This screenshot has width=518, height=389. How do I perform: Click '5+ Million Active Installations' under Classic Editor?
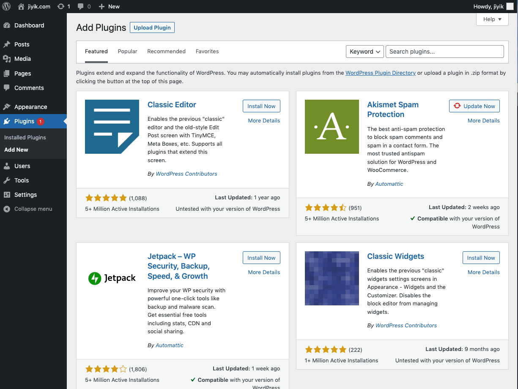tap(122, 209)
